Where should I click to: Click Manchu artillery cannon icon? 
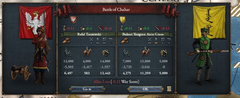(x=164, y=53)
